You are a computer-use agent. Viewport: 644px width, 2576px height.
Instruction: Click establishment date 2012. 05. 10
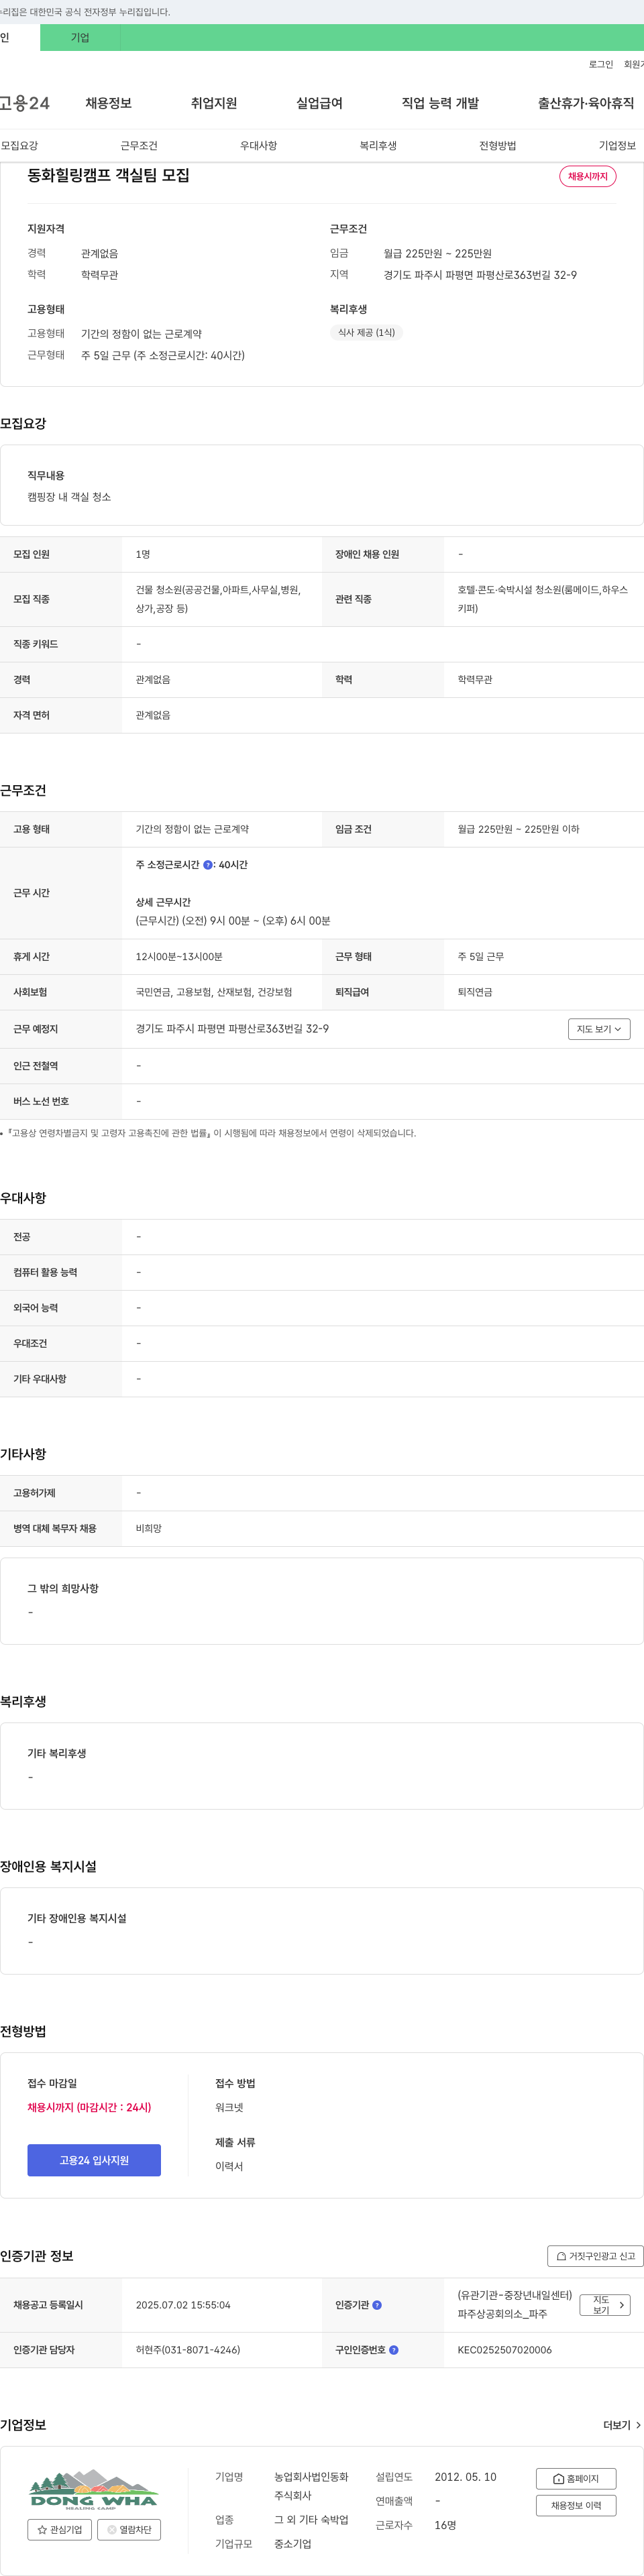pos(465,2477)
